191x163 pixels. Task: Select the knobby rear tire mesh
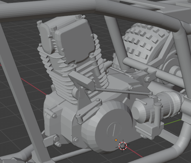(x=147, y=43)
